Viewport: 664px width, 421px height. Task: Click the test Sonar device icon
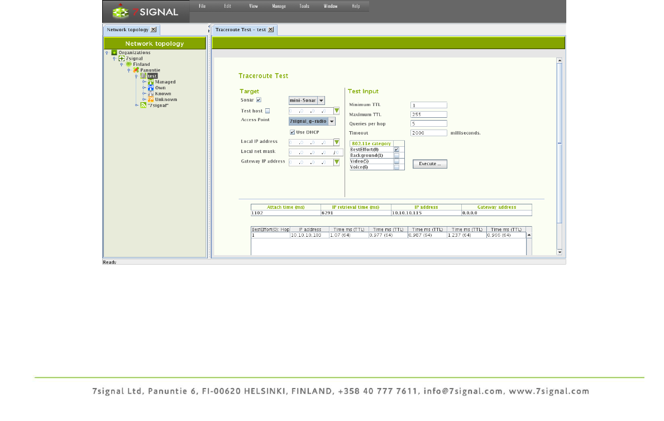pyautogui.click(x=143, y=76)
